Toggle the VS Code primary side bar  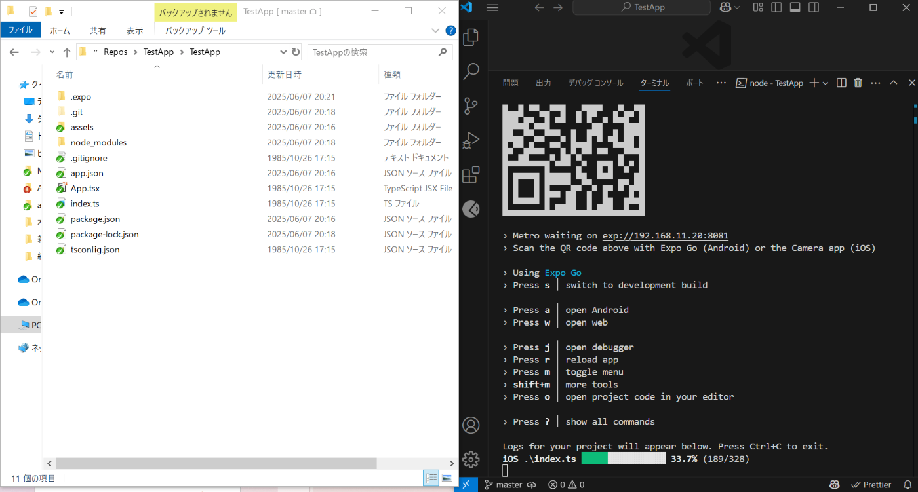click(776, 7)
